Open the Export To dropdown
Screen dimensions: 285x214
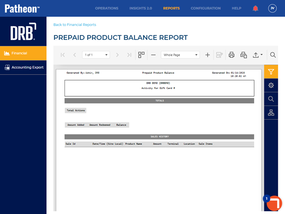pyautogui.click(x=258, y=55)
